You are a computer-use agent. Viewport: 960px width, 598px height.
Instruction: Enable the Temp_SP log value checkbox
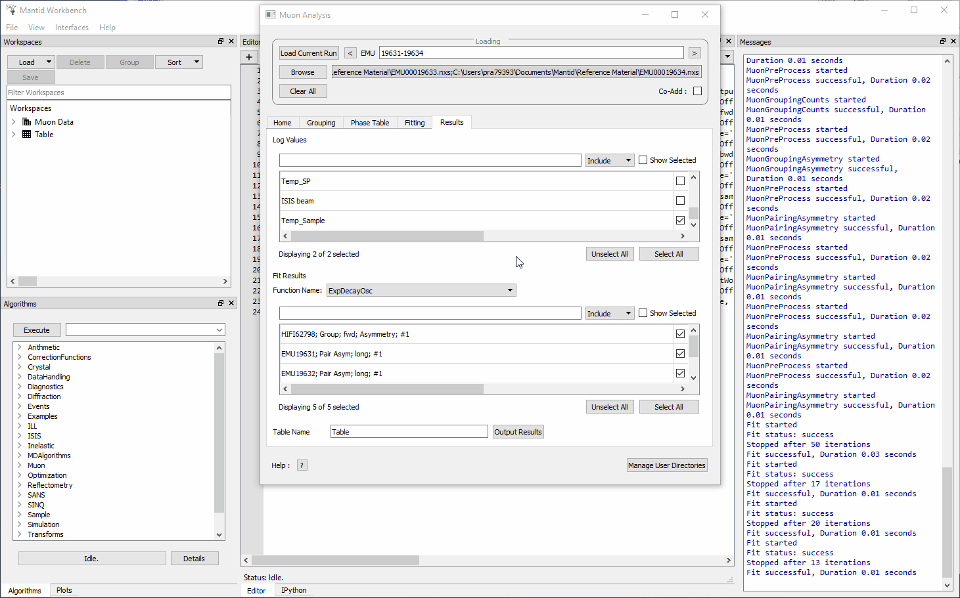(680, 181)
